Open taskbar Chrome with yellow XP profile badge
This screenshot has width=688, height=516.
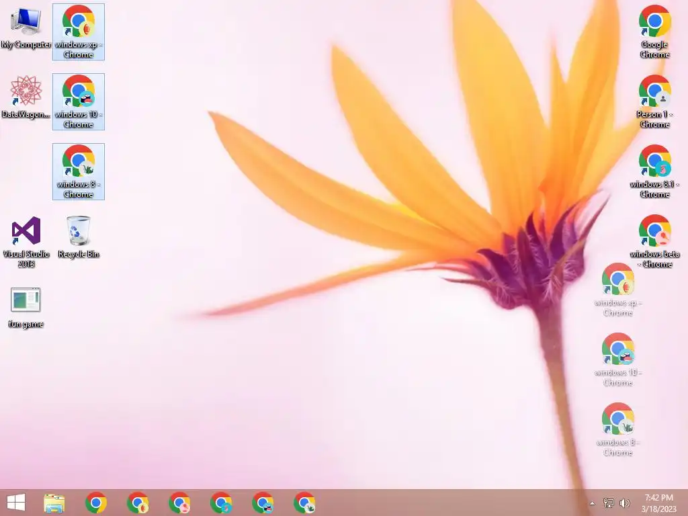pyautogui.click(x=138, y=503)
